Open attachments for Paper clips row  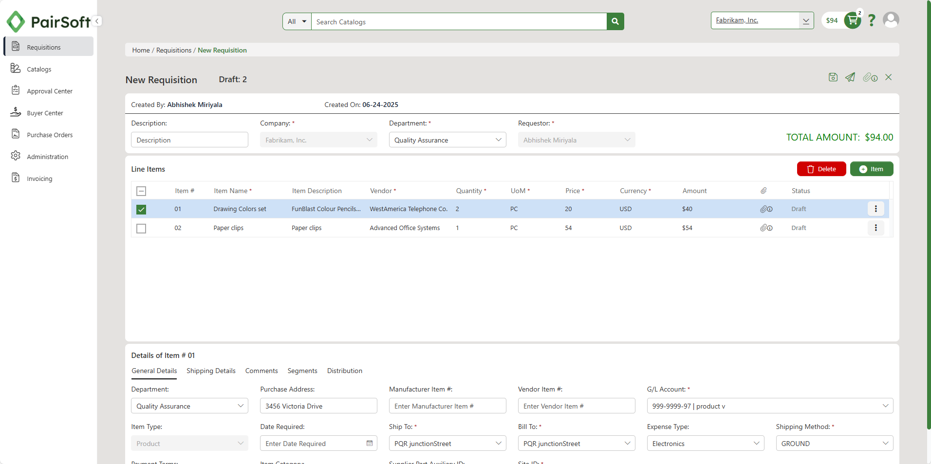766,228
